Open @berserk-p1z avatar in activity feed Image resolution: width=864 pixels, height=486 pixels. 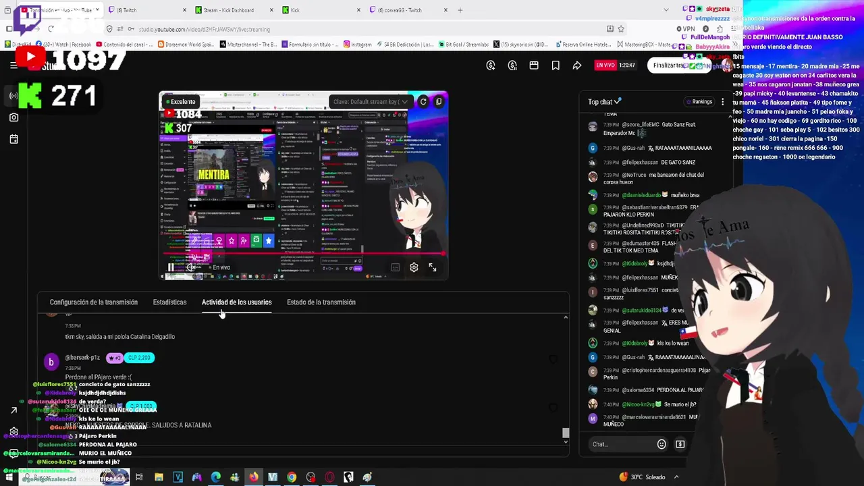pyautogui.click(x=51, y=362)
